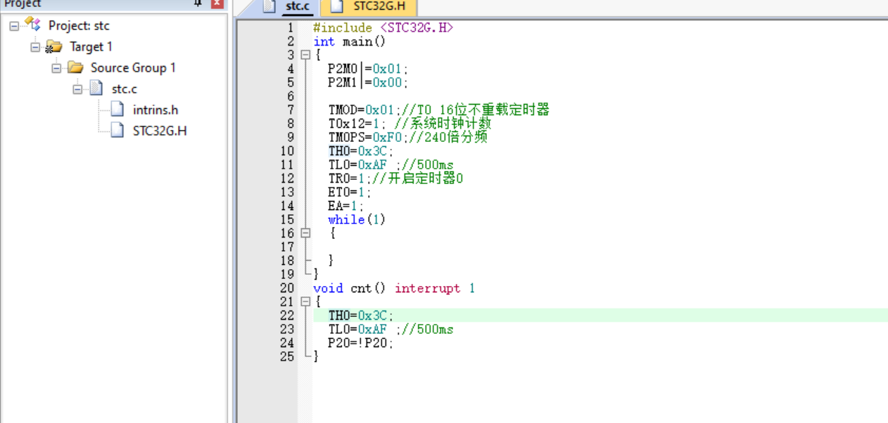Click the 系统时钟计数 comment
The image size is (888, 423).
[442, 124]
